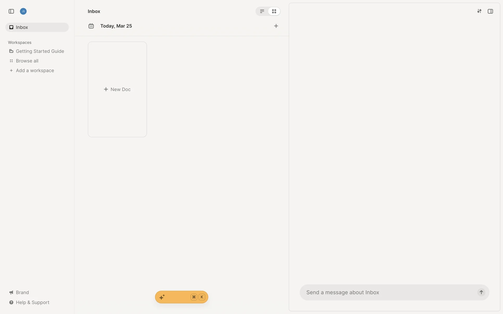Switch to list view layout

pos(262,11)
